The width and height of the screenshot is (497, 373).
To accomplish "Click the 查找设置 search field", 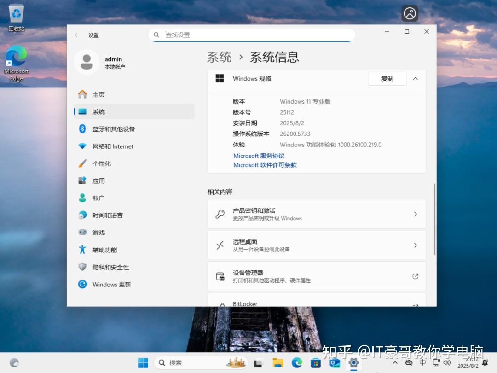I will point(252,35).
